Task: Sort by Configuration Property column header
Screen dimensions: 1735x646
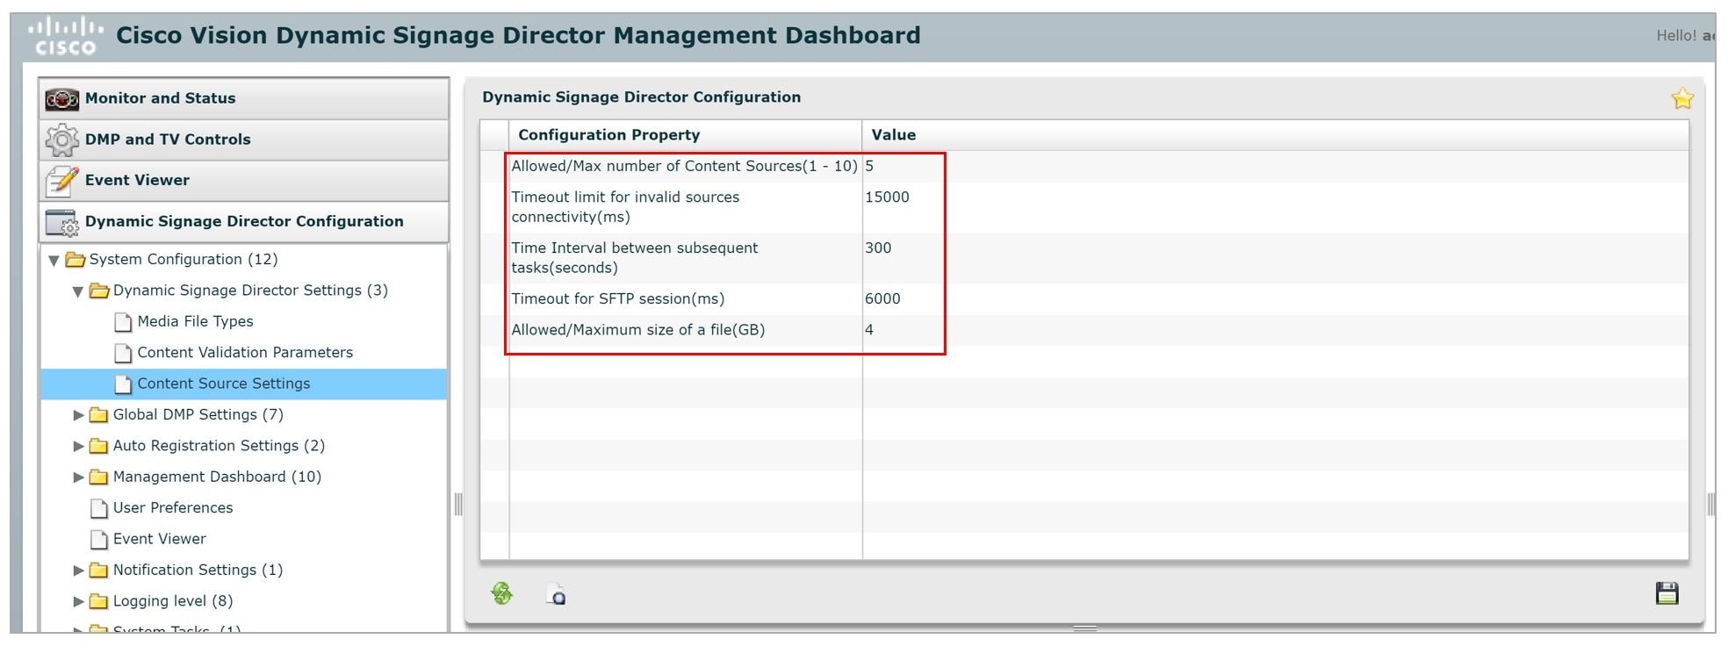Action: [686, 135]
